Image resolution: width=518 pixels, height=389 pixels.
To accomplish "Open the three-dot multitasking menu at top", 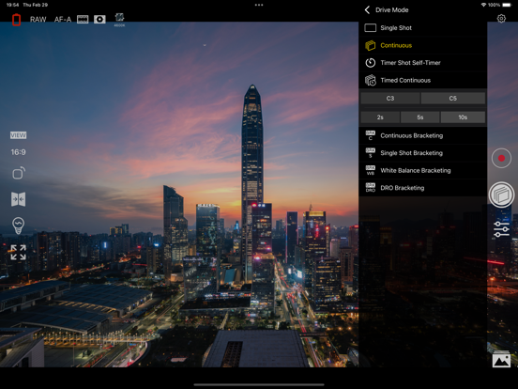I will [x=259, y=5].
